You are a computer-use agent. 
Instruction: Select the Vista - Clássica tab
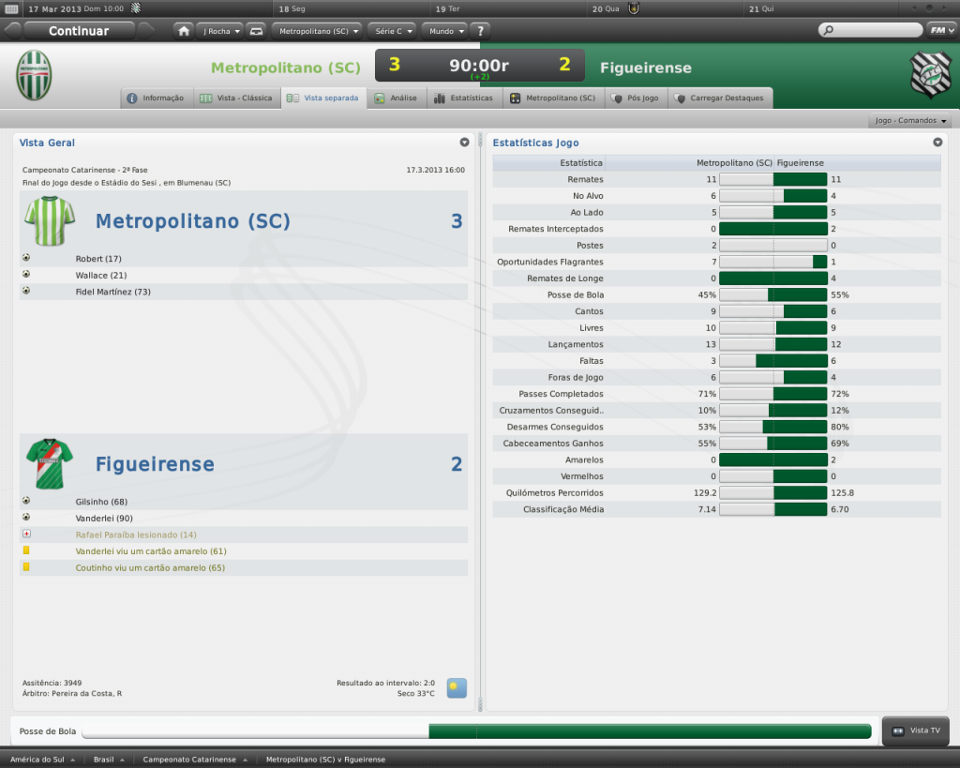click(x=235, y=98)
